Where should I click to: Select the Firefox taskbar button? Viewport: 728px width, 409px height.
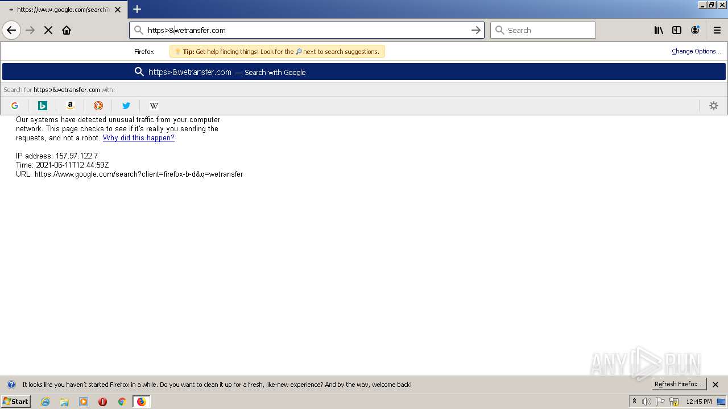coord(142,402)
